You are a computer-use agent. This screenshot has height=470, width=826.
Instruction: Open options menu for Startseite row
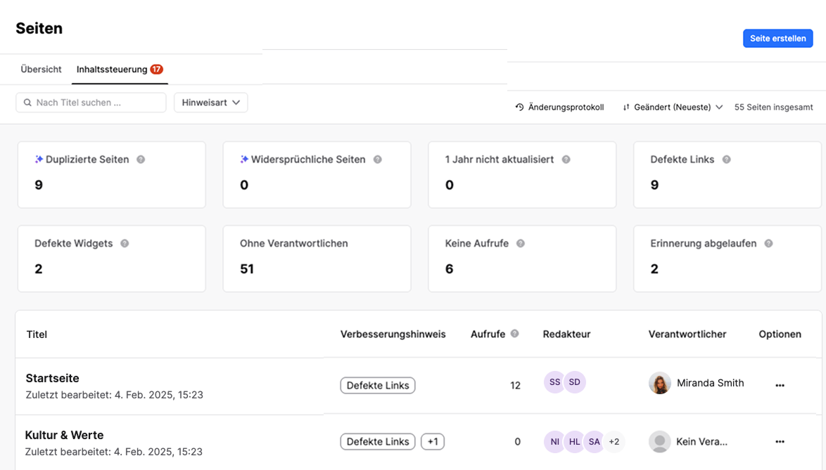[x=780, y=386]
